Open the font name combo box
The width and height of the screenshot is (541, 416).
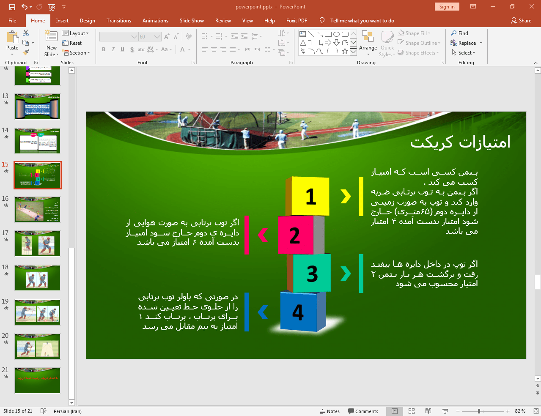119,37
